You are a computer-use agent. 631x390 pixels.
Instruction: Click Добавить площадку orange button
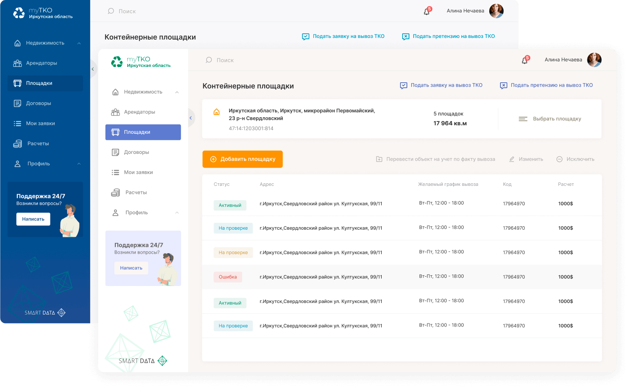pyautogui.click(x=242, y=159)
